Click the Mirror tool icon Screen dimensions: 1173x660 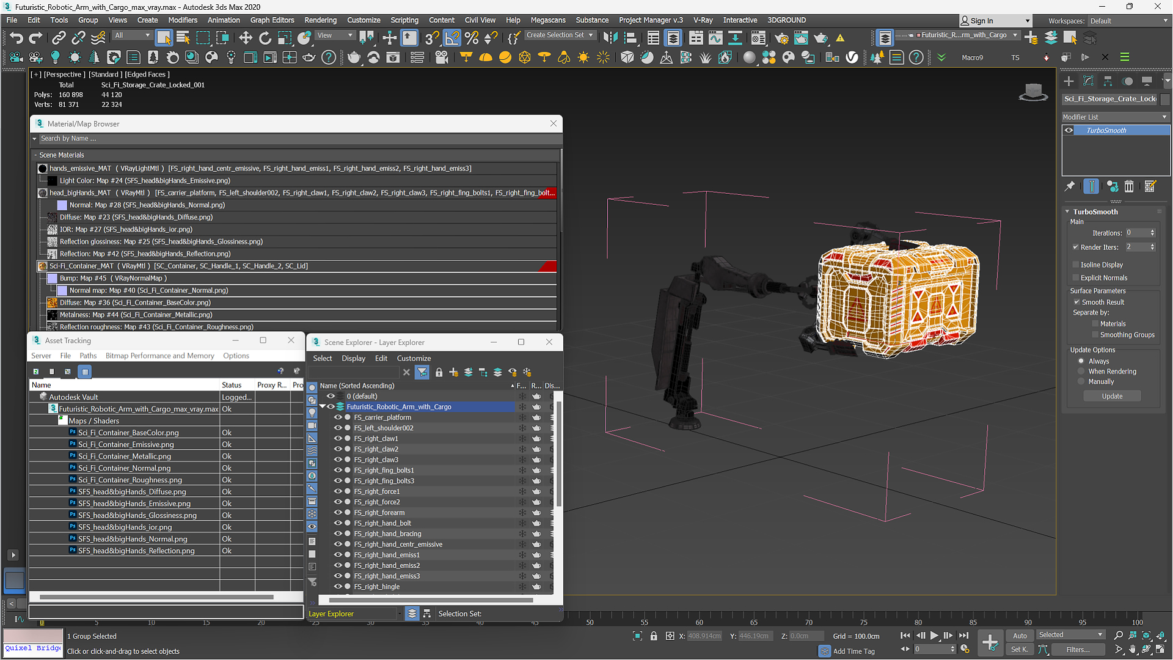pos(610,38)
